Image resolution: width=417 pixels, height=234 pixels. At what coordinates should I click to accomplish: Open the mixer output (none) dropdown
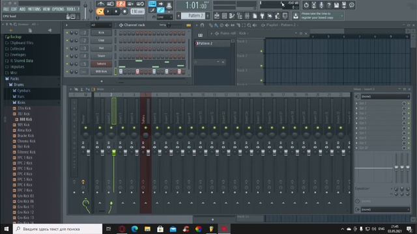[x=385, y=209]
